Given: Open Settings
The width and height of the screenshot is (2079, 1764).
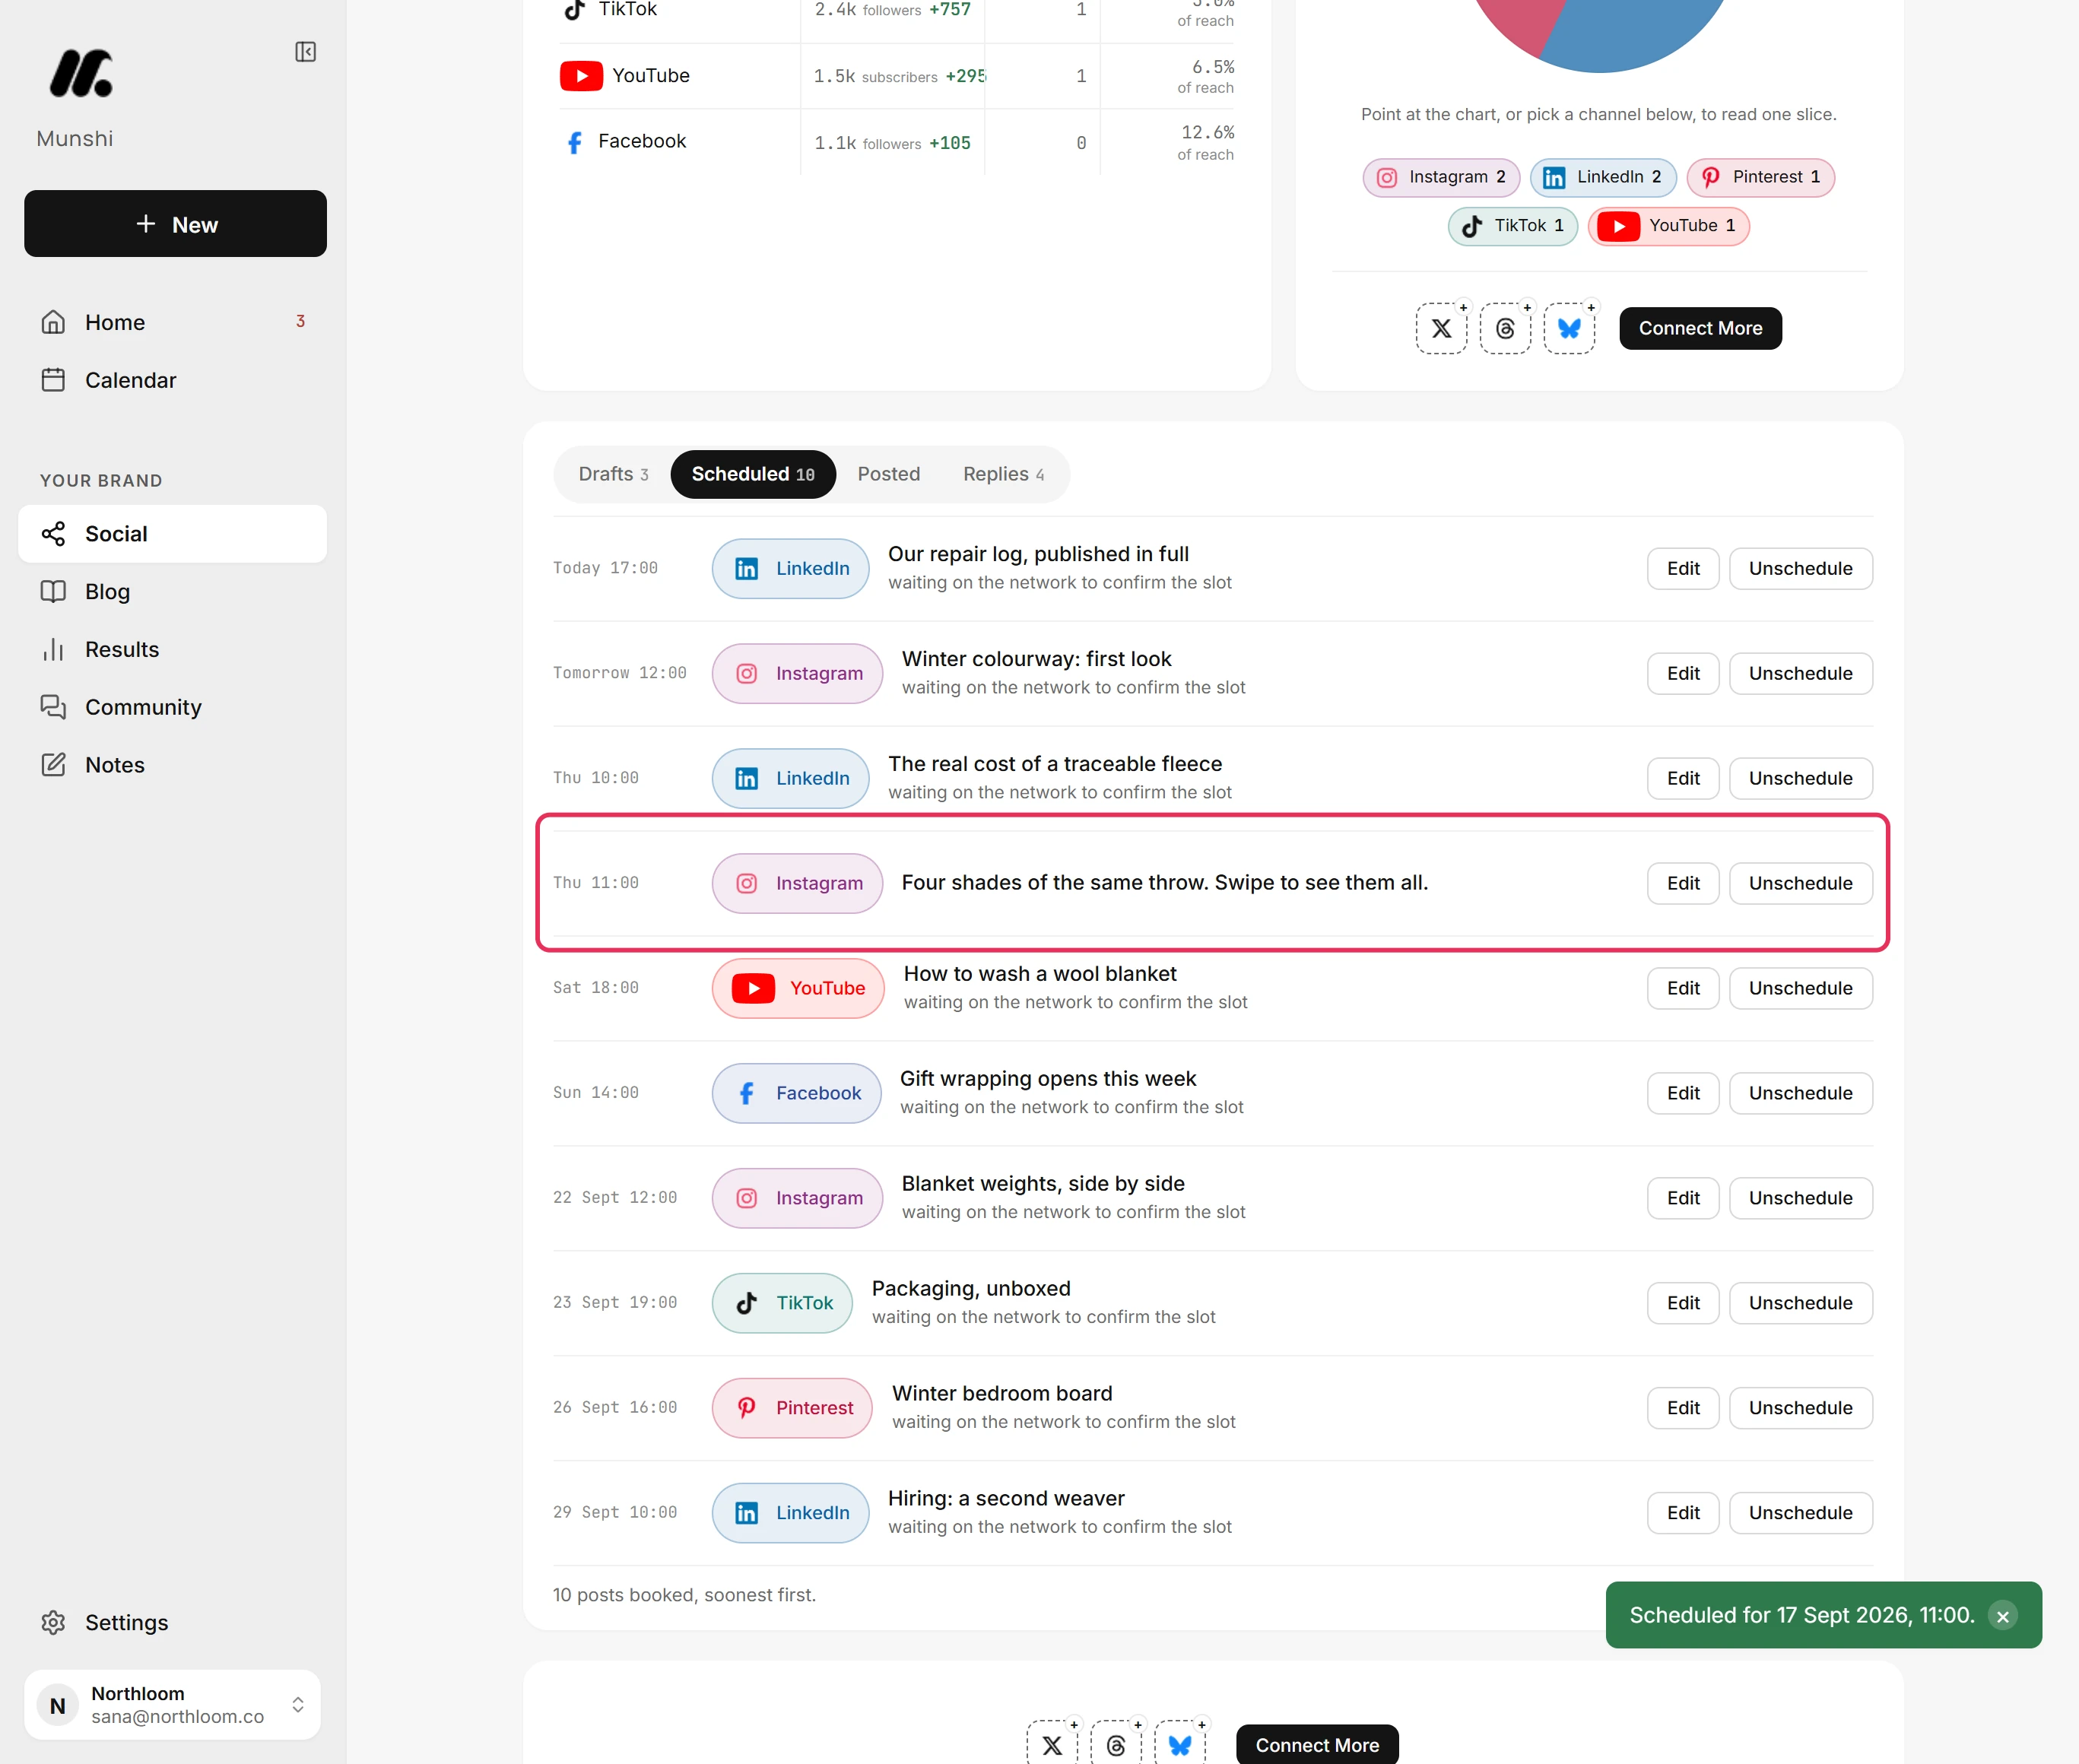Looking at the screenshot, I should tap(172, 1623).
